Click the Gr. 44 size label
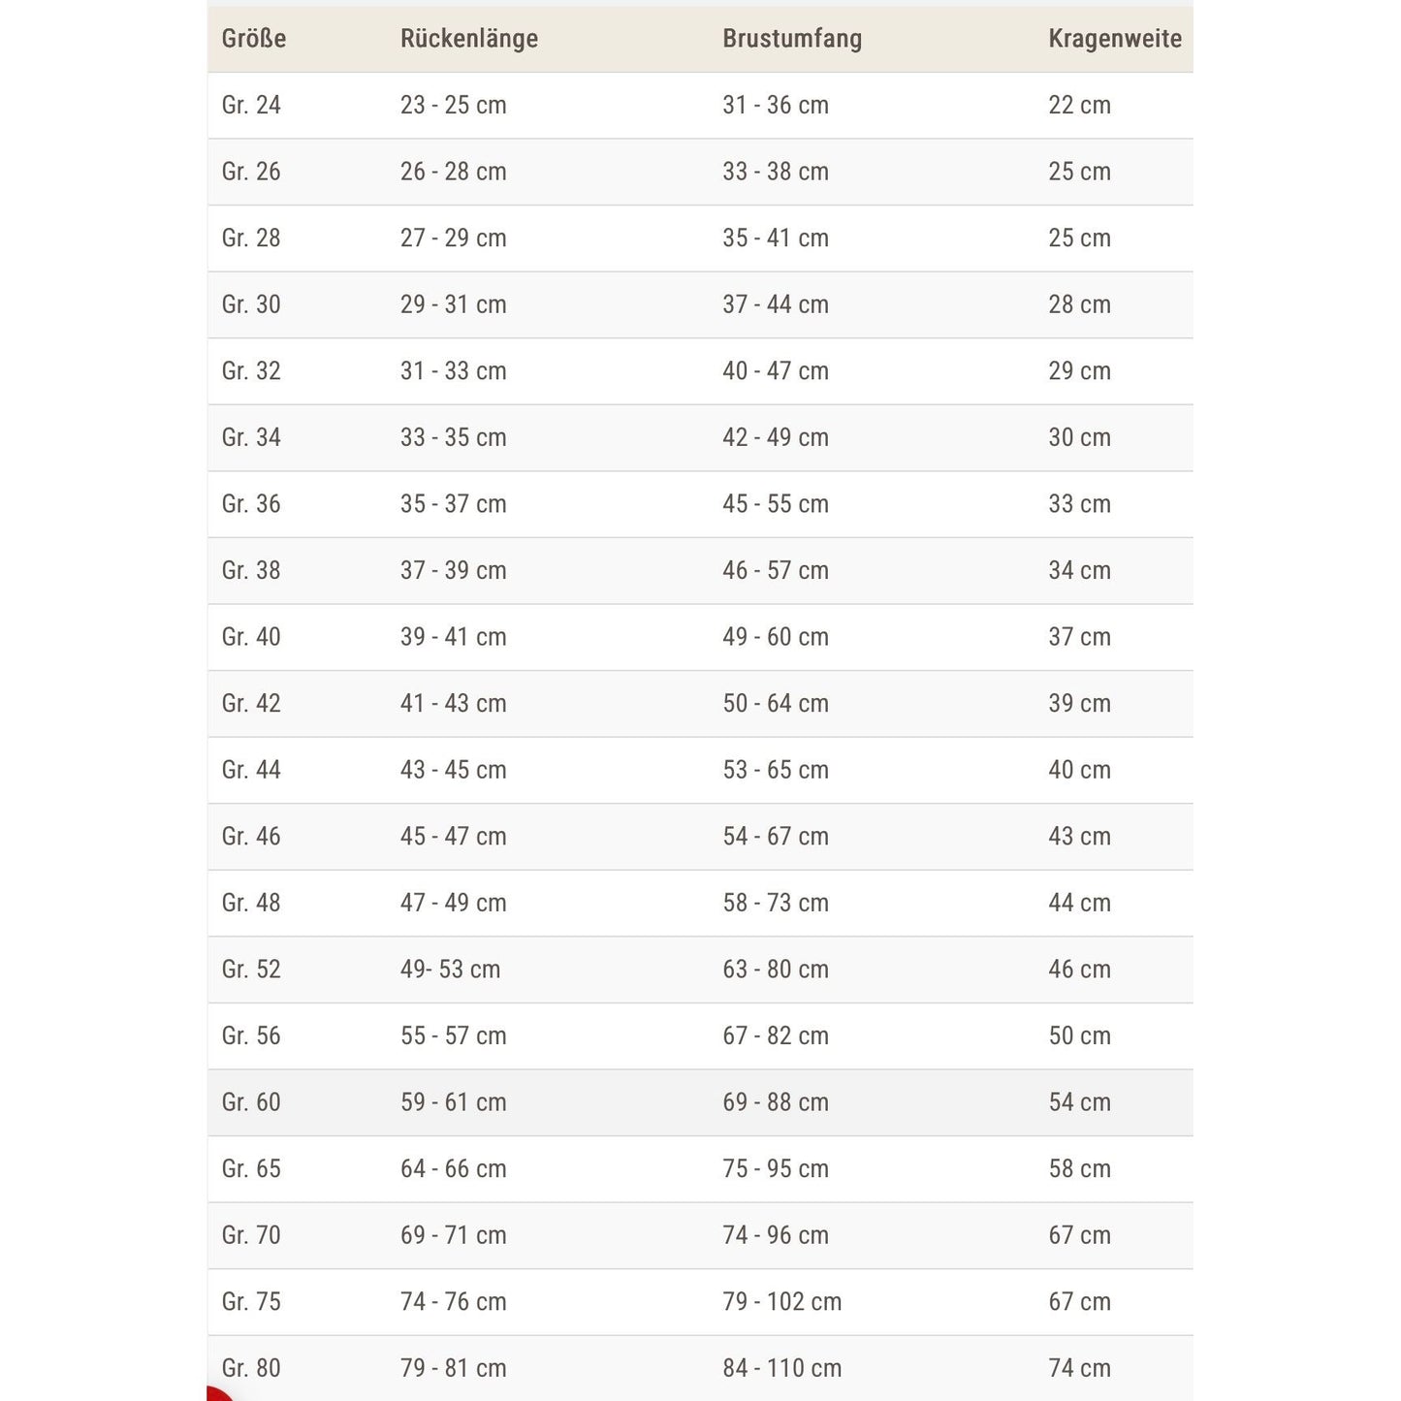The height and width of the screenshot is (1401, 1401). point(251,770)
